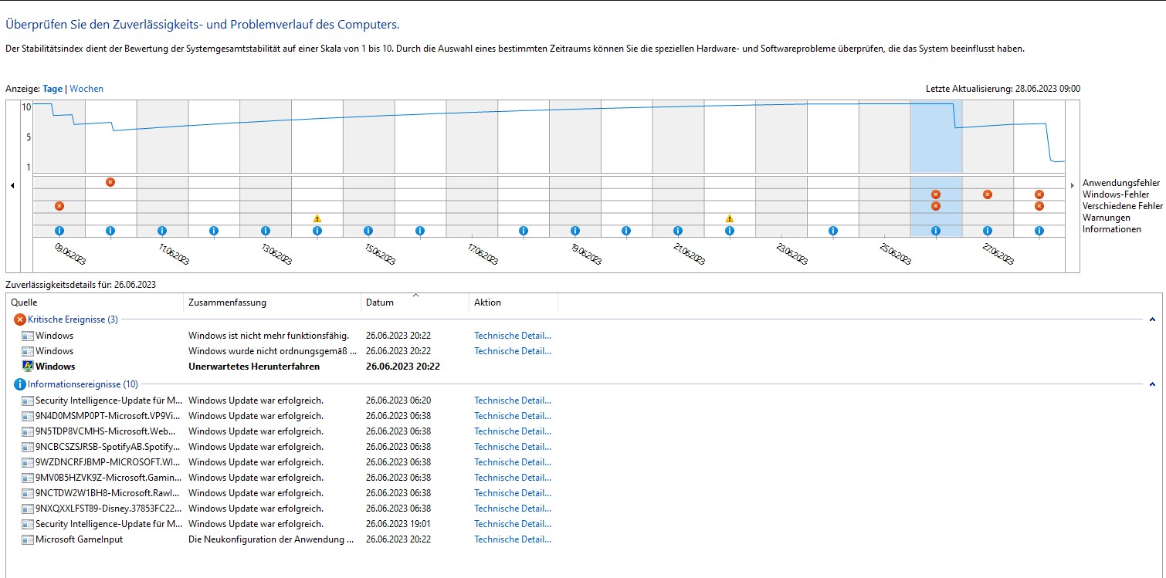Click the application error icon on 10.06.2023
This screenshot has width=1166, height=578.
110,182
